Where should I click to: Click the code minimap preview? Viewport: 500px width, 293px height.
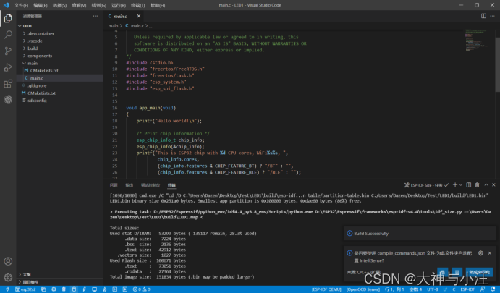coord(477,41)
